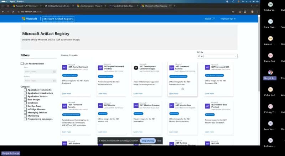Click Learn more on .NET Framework Runtime card
285x156 pixels.
(173, 94)
